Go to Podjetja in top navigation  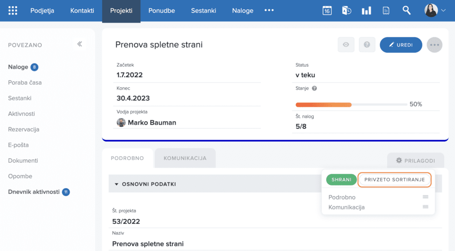point(42,11)
